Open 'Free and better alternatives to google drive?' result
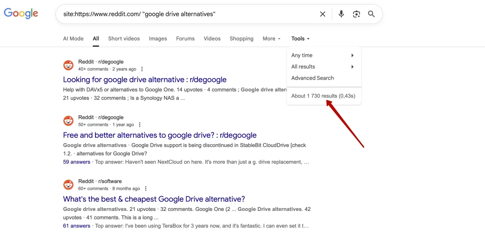Screen dimensions: 485x239 coord(160,135)
